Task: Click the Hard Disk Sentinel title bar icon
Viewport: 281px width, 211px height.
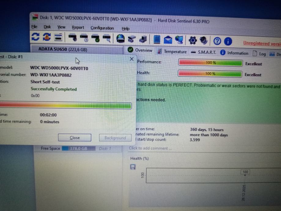Action: click(x=35, y=17)
